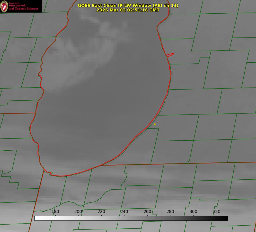Click the 200 tick label on colorbar

click(x=78, y=212)
